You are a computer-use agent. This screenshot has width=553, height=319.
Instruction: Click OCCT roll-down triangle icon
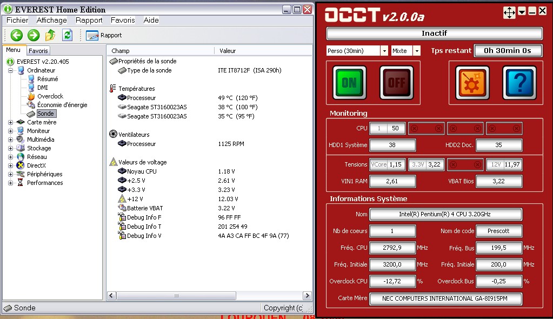pos(522,11)
